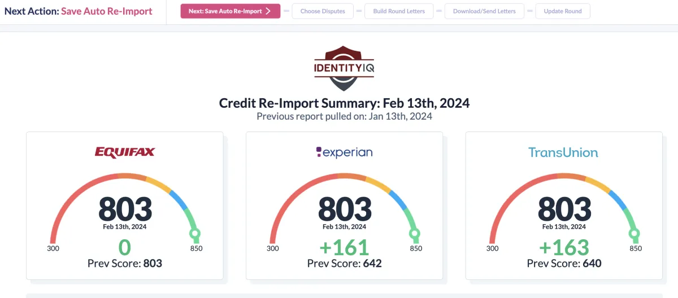Click the previous report pulled date text

point(344,116)
